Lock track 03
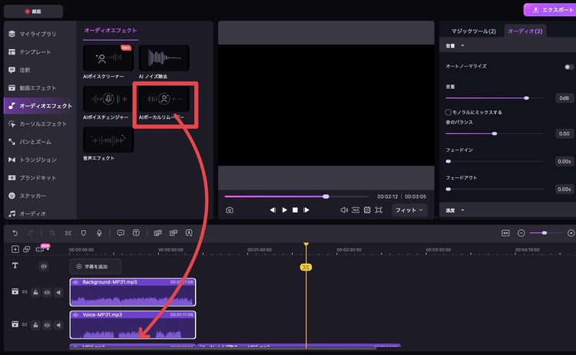 tap(35, 292)
